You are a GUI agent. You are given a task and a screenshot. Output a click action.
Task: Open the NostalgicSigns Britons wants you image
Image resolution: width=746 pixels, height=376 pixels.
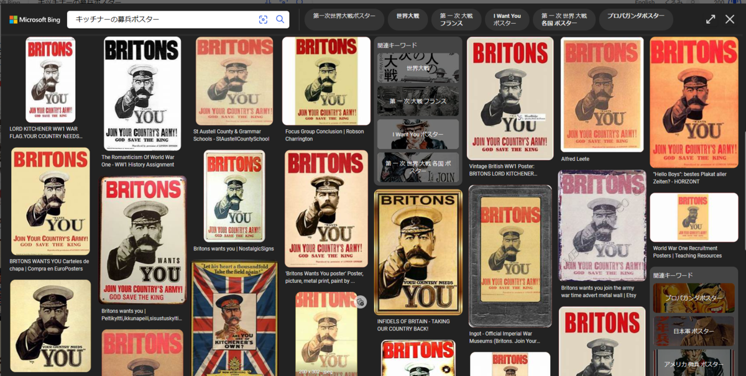(234, 196)
